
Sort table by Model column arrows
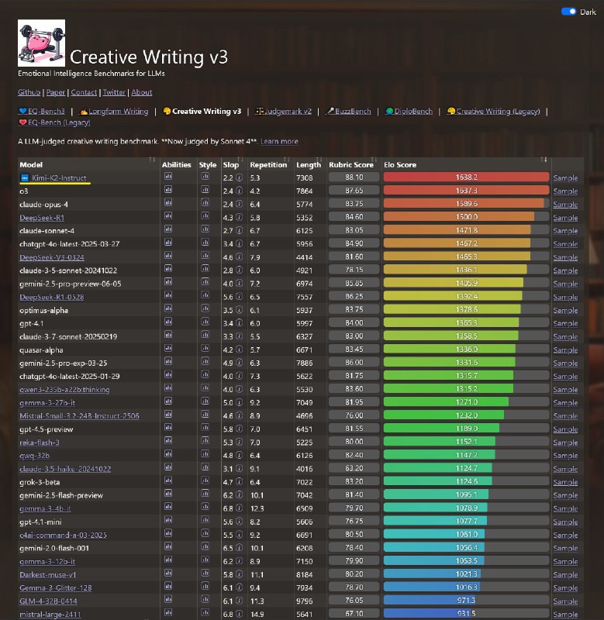tap(152, 160)
